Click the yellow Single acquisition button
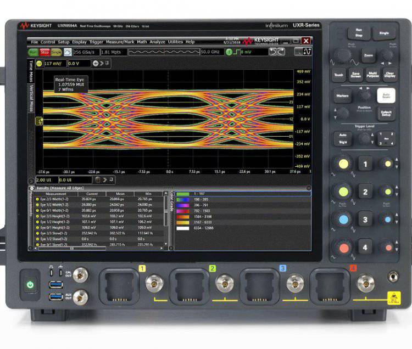 click(x=56, y=52)
